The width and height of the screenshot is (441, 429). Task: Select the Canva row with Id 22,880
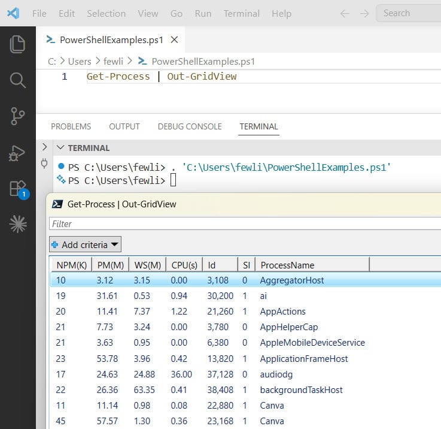click(x=245, y=406)
